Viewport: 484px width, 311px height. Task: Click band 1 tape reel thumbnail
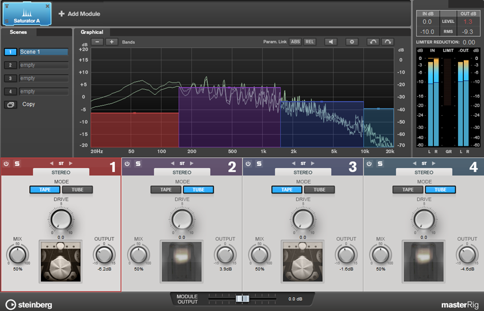tap(61, 261)
